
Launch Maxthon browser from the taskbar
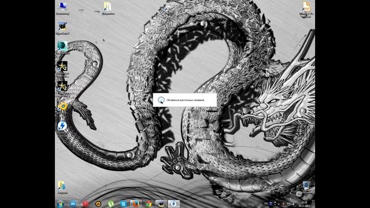pyautogui.click(x=73, y=204)
